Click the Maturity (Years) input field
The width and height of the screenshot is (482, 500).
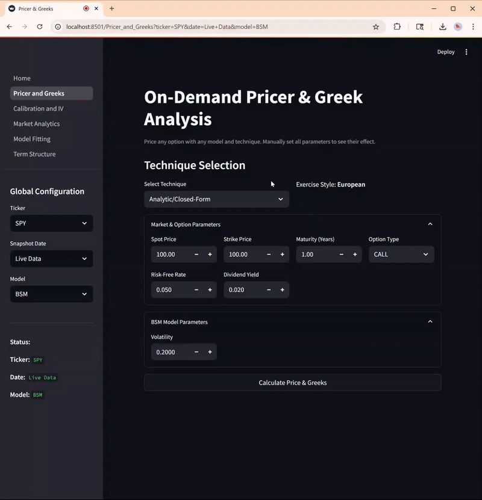(316, 255)
